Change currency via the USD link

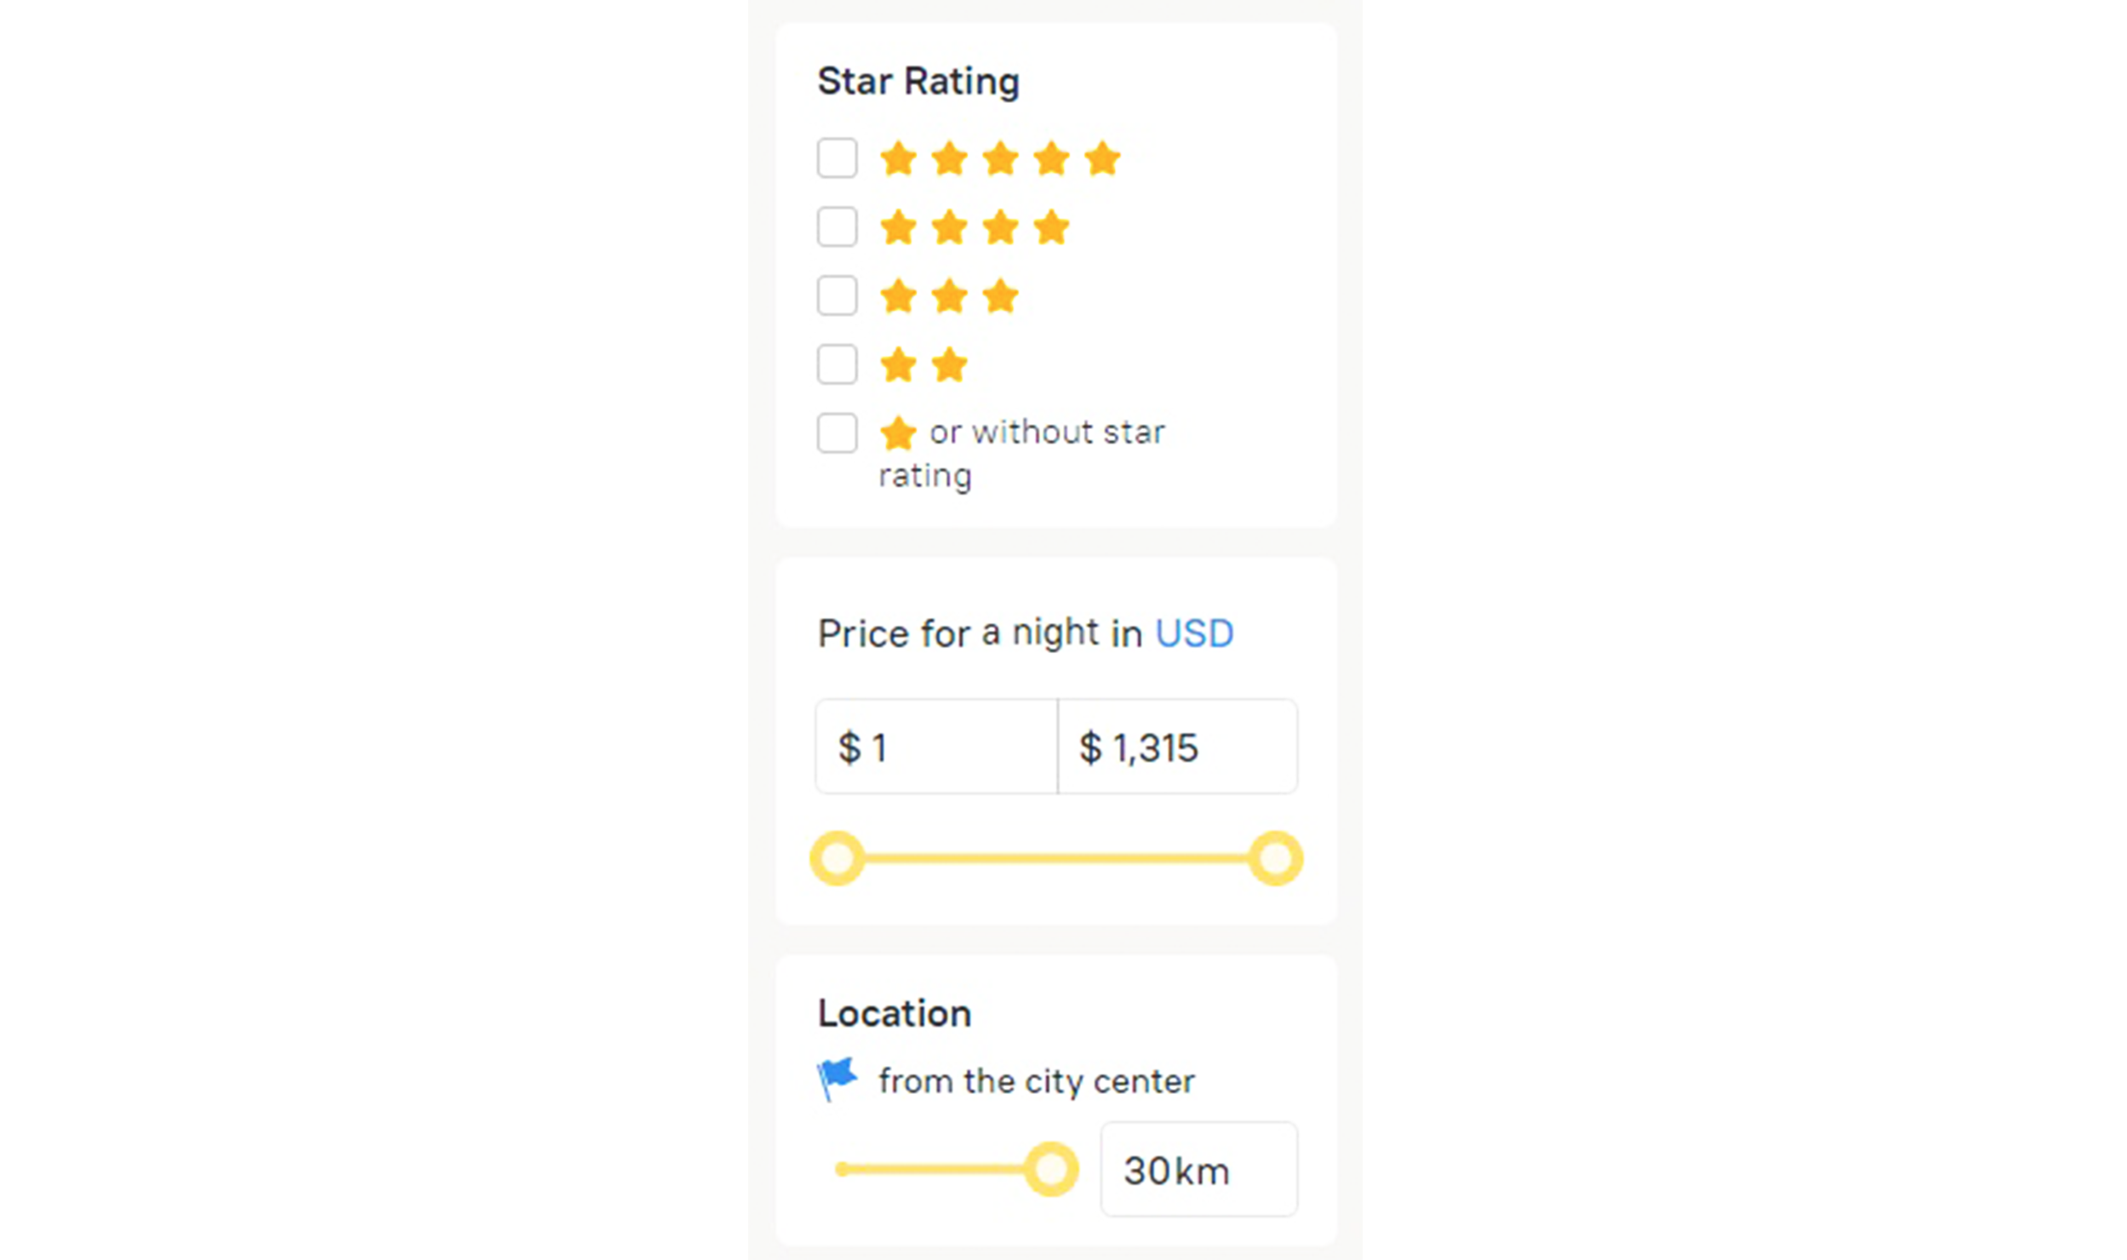point(1194,633)
